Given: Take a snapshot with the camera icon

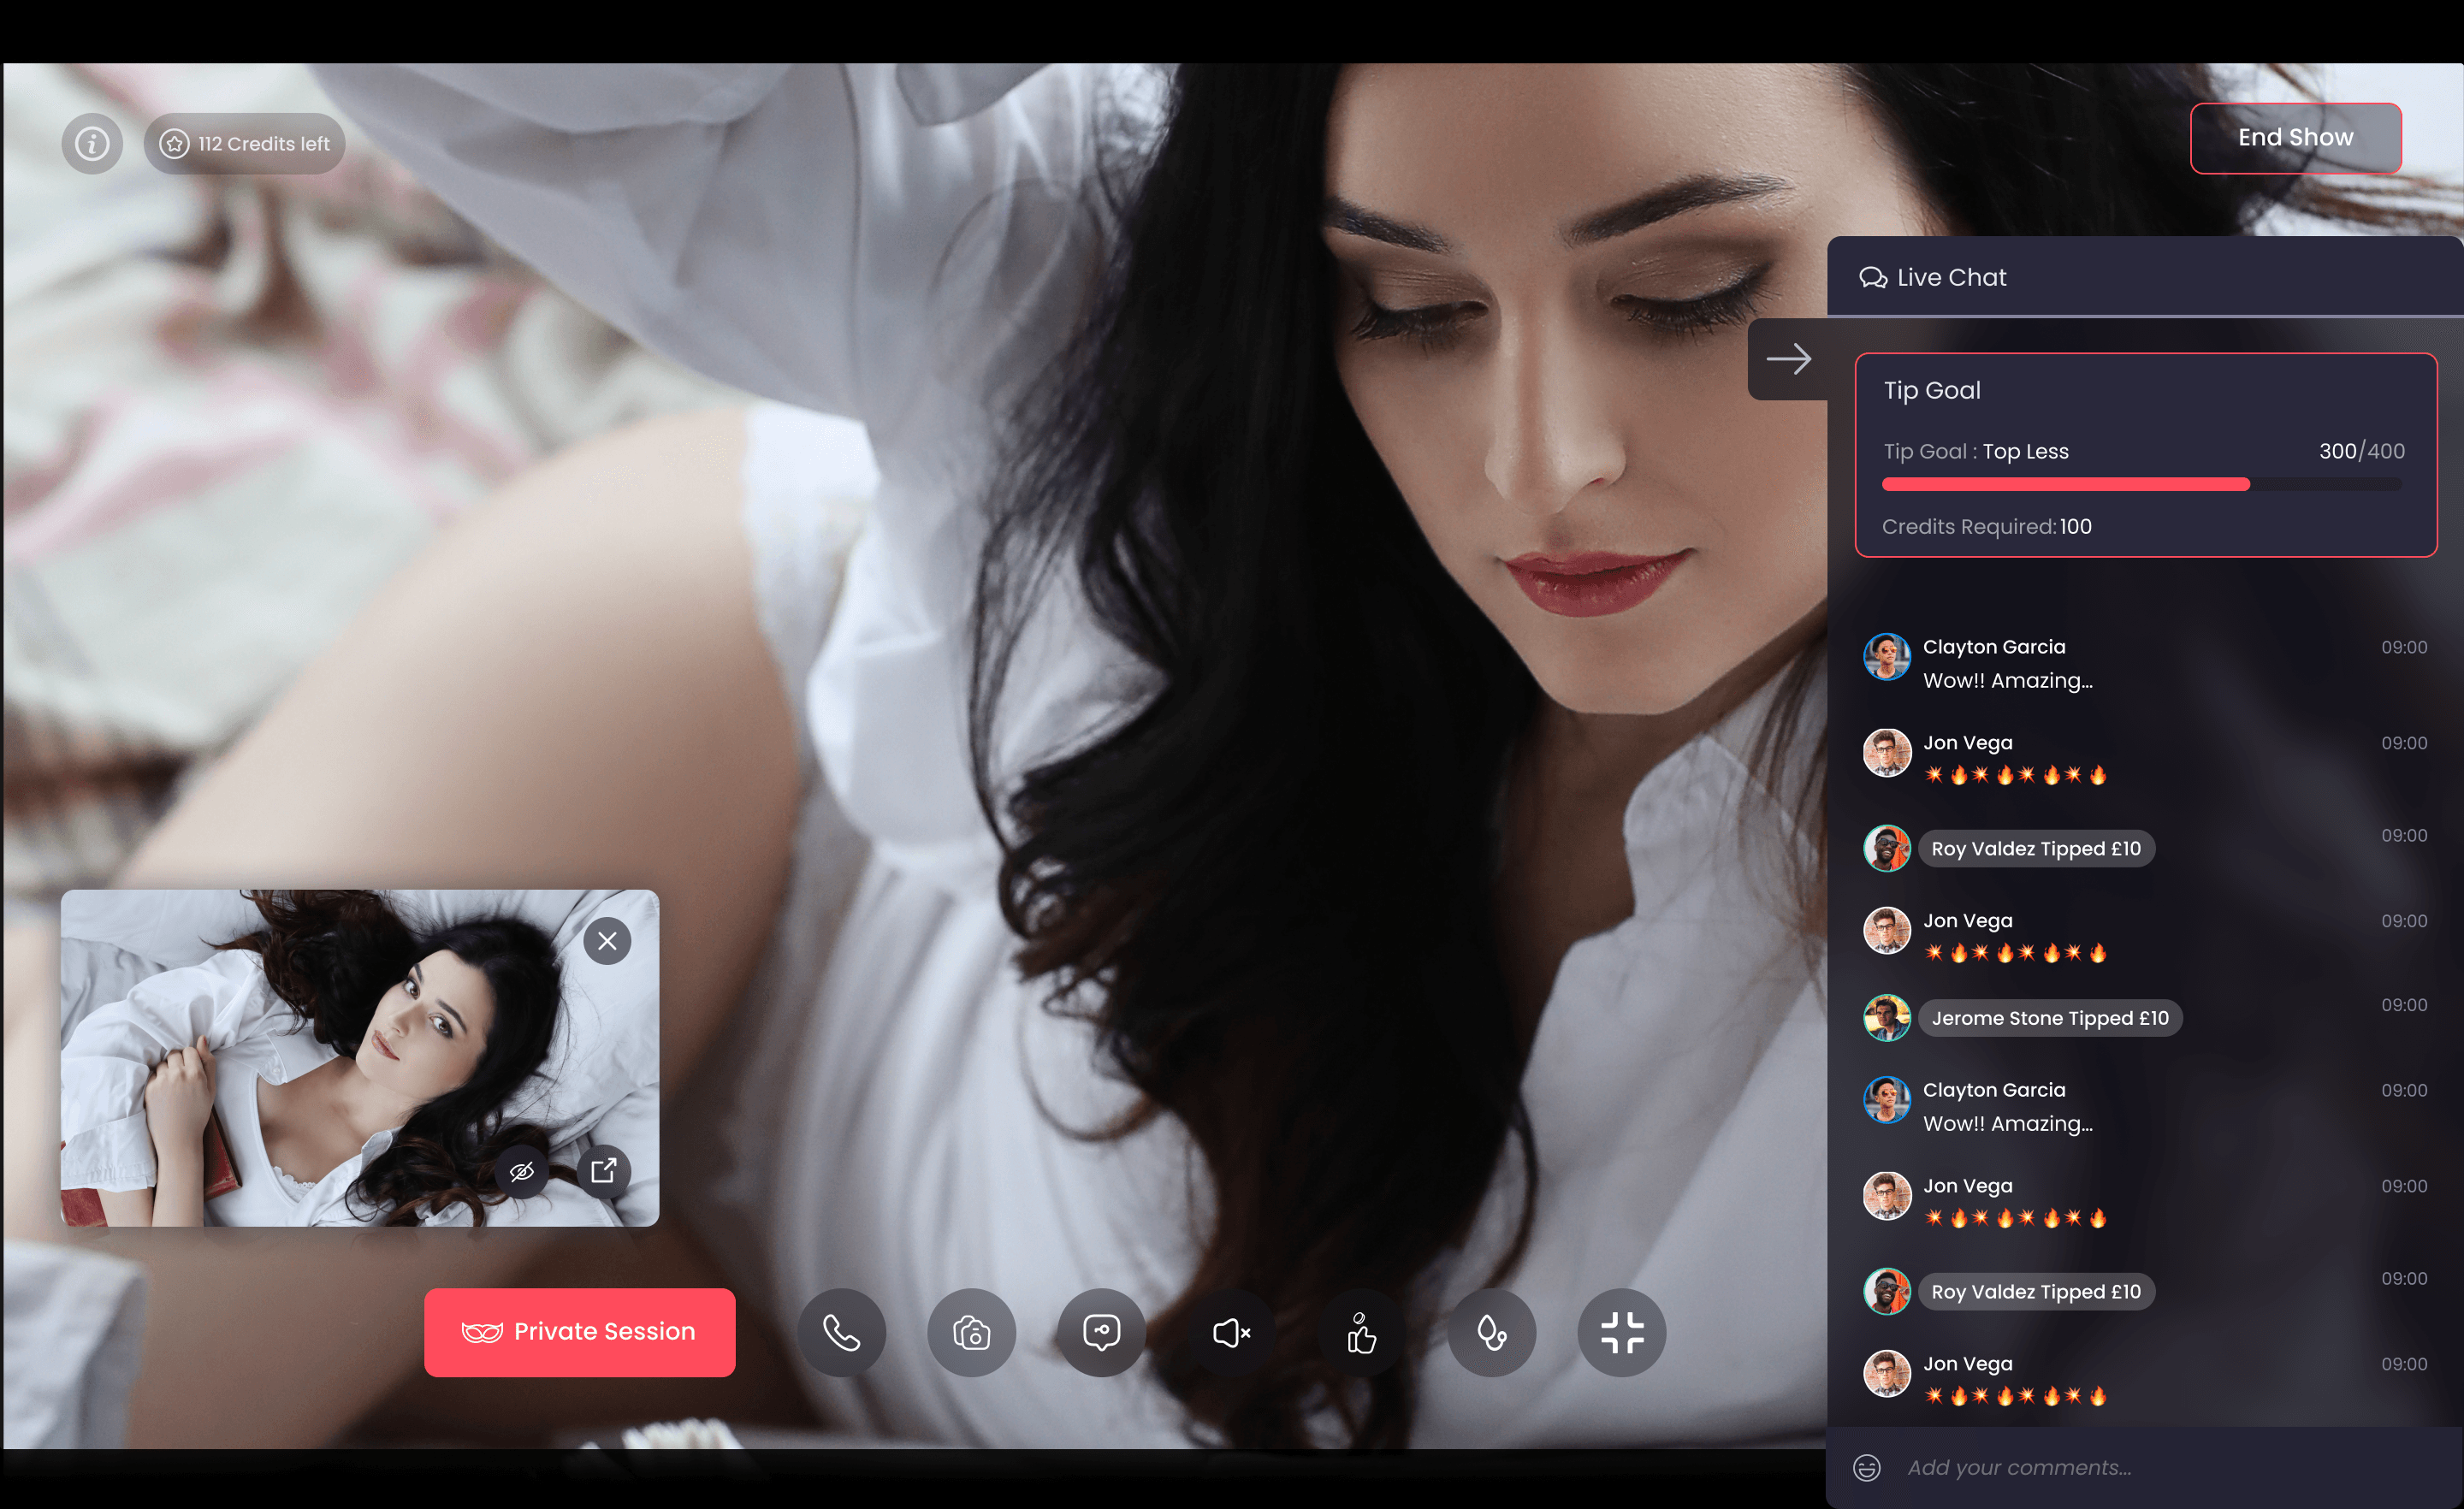Looking at the screenshot, I should (x=971, y=1332).
